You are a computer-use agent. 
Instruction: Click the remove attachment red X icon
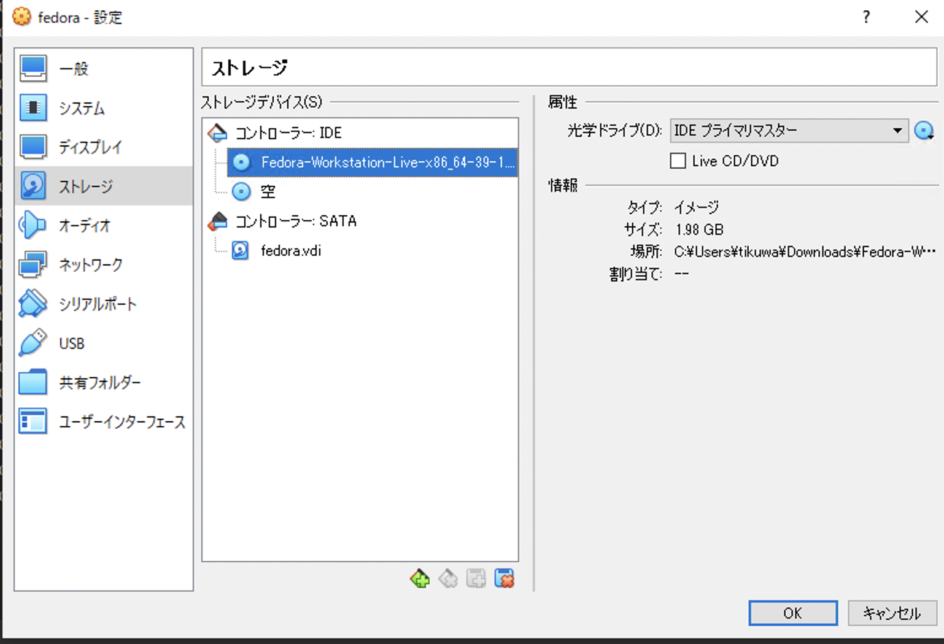click(505, 578)
